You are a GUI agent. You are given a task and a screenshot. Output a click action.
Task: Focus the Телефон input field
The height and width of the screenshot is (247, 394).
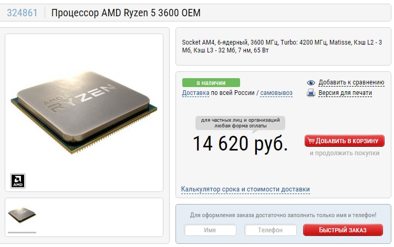click(271, 230)
